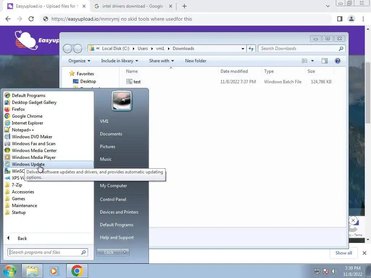This screenshot has height=278, width=371.
Task: Open the Chrome three-dot menu
Action: [363, 19]
